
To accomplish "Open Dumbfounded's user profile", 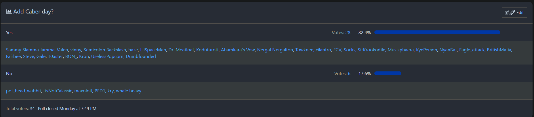I will [141, 56].
